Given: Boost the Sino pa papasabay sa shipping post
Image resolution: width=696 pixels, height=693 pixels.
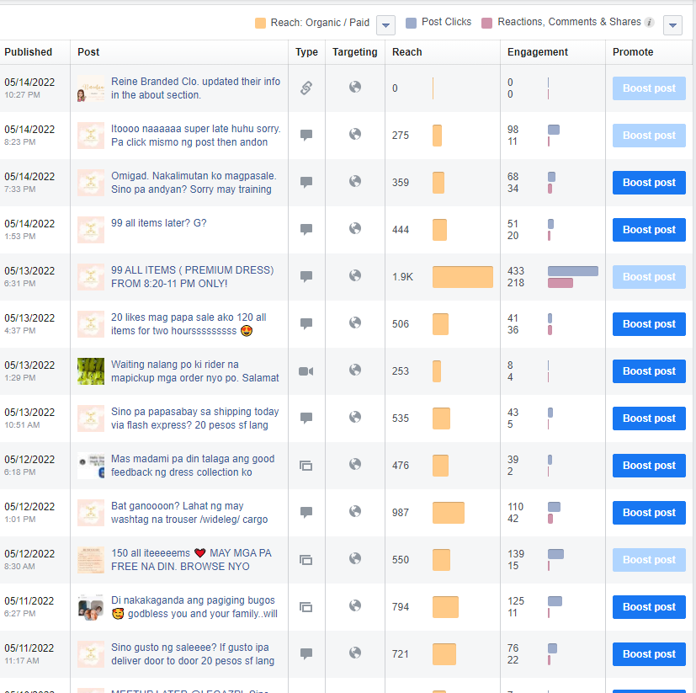Looking at the screenshot, I should [x=649, y=418].
